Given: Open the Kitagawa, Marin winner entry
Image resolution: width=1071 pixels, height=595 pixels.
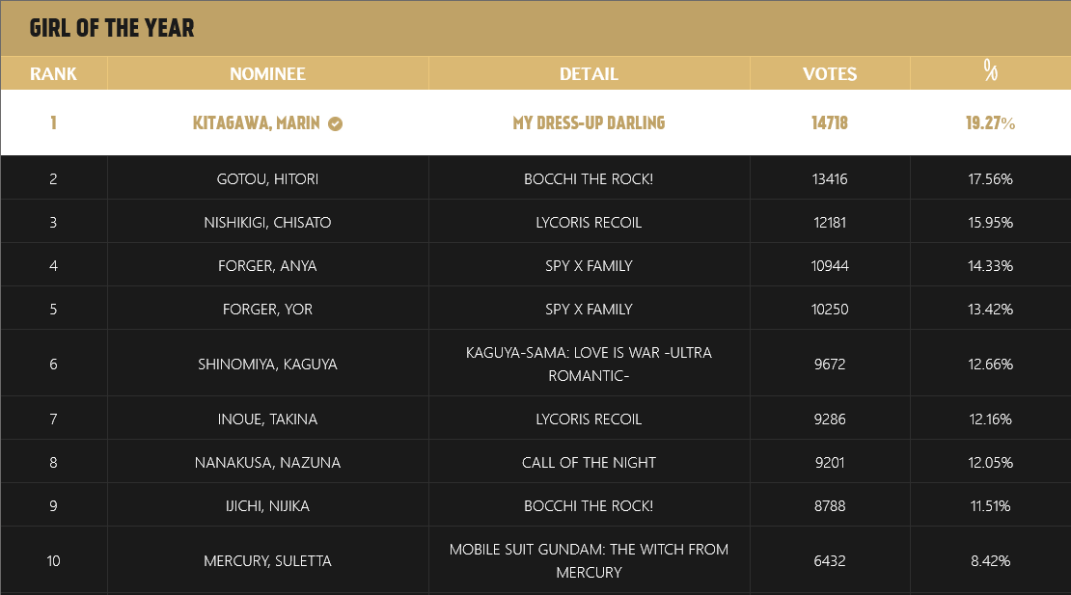Looking at the screenshot, I should pos(257,123).
